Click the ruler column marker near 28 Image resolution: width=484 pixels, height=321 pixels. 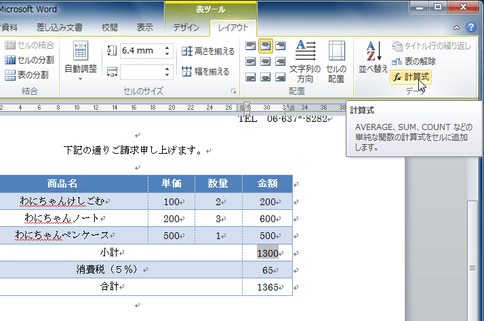coord(246,108)
